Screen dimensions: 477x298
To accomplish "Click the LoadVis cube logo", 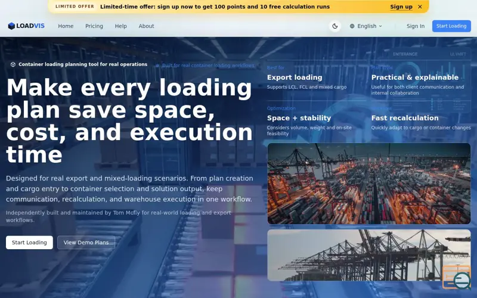I will tap(11, 26).
